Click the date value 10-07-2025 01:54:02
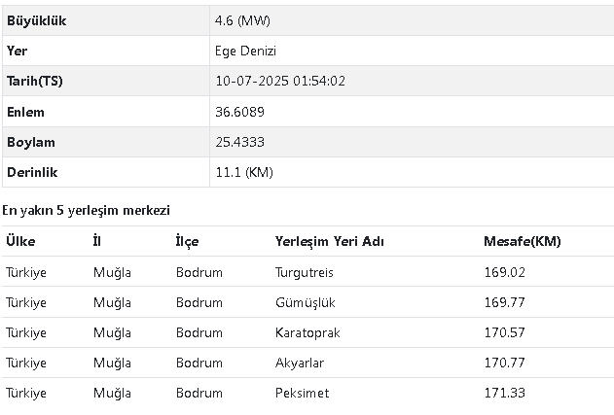Screen dimensions: 614x415 [280, 81]
